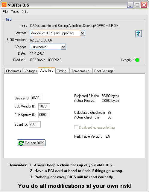149x192 pixels.
Task: Expand the Vendor dropdown arrow
Action: point(63,47)
